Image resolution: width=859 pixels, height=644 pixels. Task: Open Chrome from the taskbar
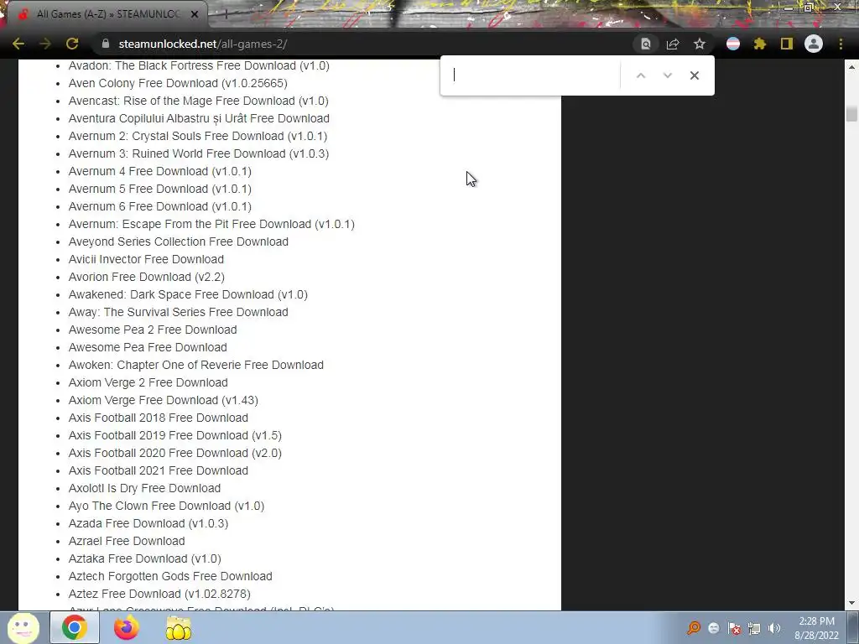75,627
